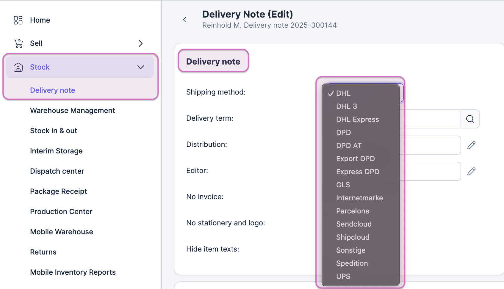The width and height of the screenshot is (504, 289).
Task: Select DHL Express shipping method
Action: [x=357, y=120]
